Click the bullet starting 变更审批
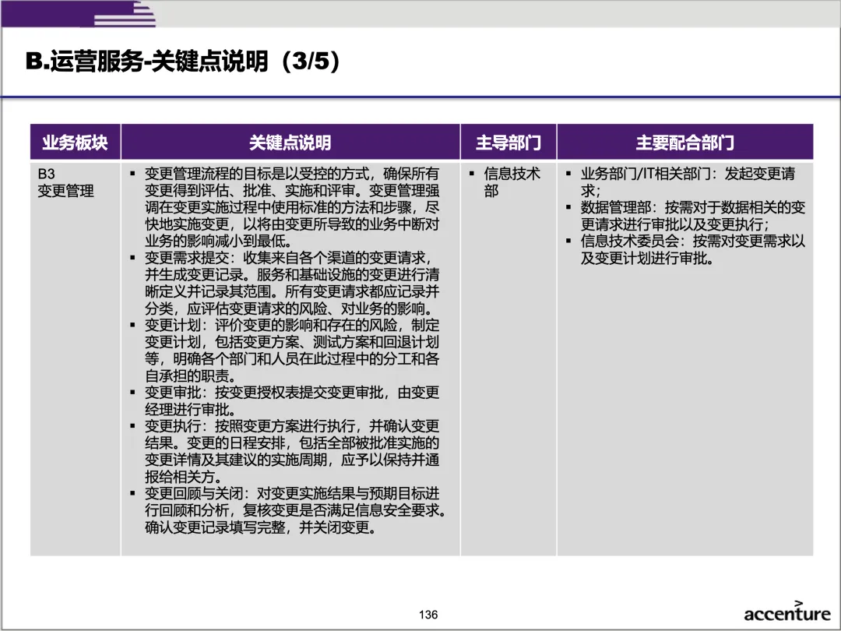This screenshot has width=841, height=631. point(285,401)
